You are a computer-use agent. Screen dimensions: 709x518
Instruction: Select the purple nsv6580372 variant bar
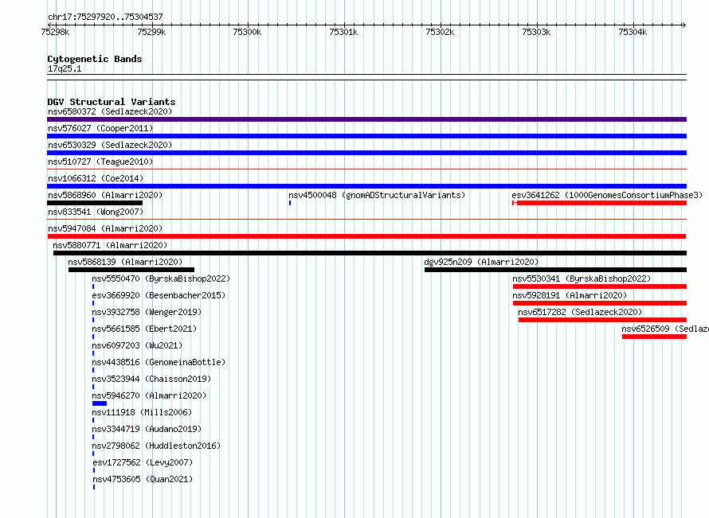pos(366,119)
